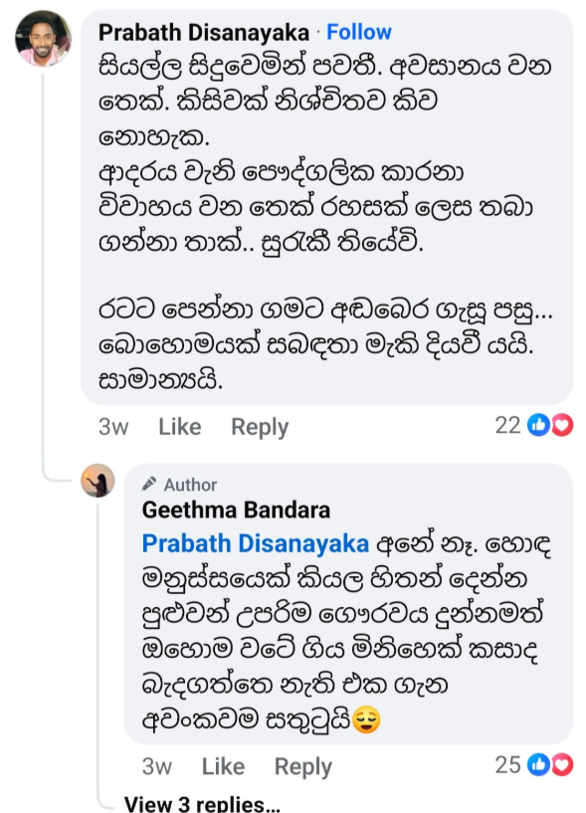
Task: Open the 3w timestamp of Prabath's comment
Action: click(113, 427)
